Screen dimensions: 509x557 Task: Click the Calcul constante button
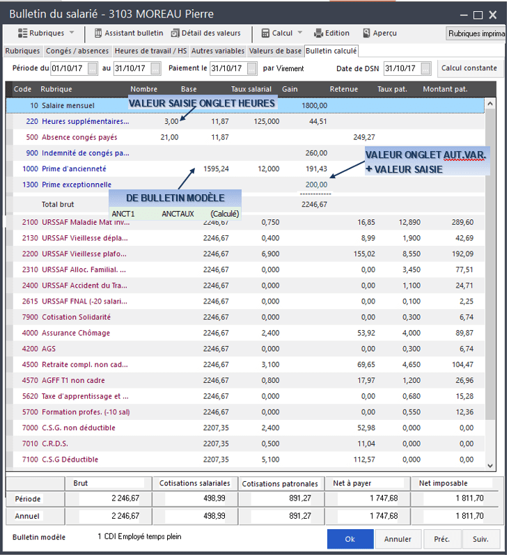click(469, 68)
